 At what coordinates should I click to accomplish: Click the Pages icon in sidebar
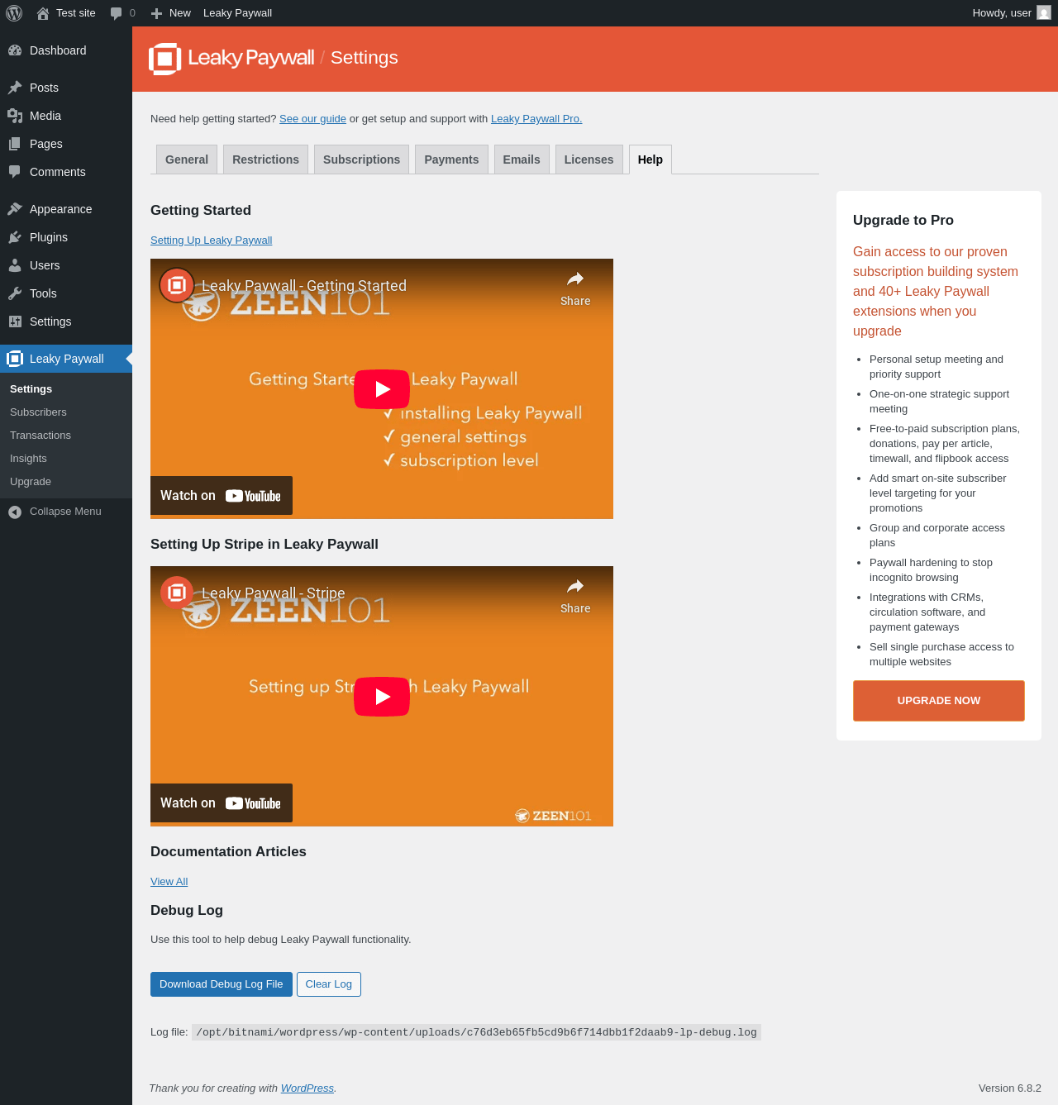pos(15,144)
